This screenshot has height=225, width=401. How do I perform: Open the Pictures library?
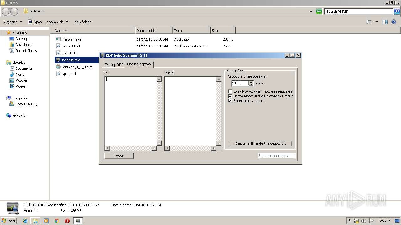click(18, 80)
